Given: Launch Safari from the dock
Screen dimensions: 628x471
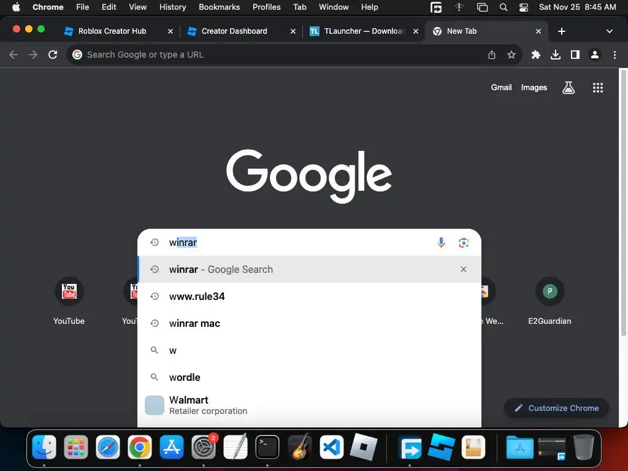Looking at the screenshot, I should 108,447.
